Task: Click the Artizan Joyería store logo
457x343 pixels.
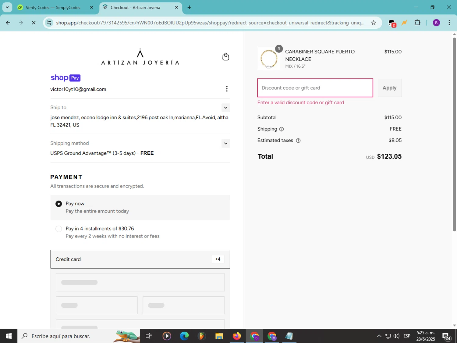Action: point(140,57)
